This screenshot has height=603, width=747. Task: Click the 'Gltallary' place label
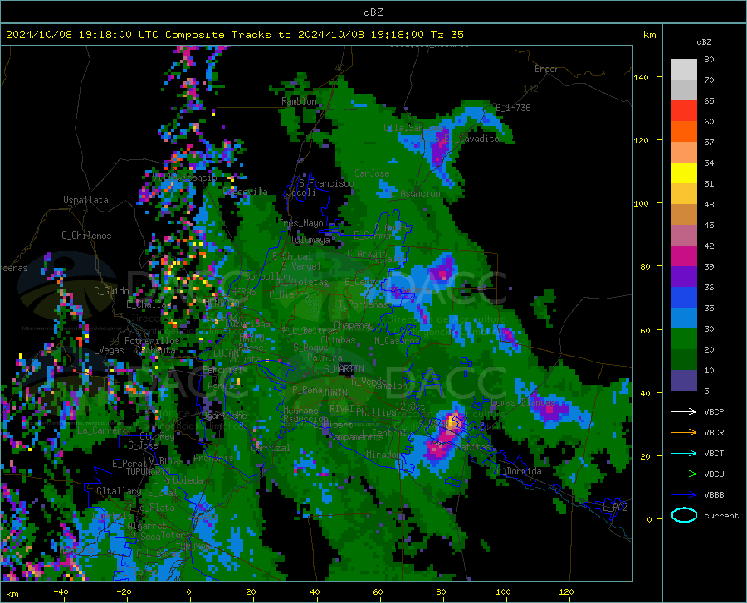119,491
